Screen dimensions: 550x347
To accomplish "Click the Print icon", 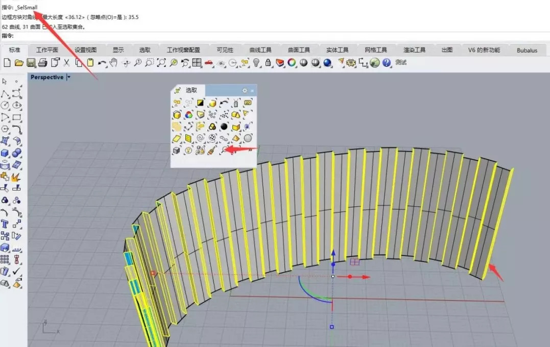I will [42, 63].
